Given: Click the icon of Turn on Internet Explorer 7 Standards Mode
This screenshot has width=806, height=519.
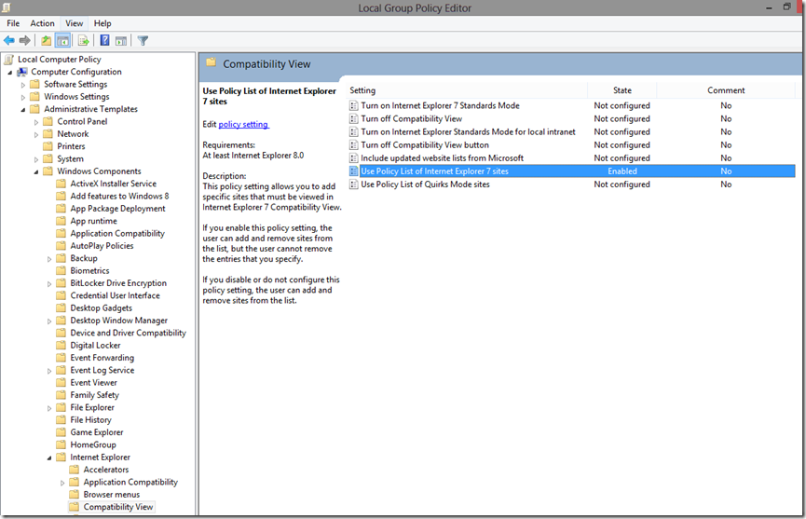Looking at the screenshot, I should click(x=354, y=105).
